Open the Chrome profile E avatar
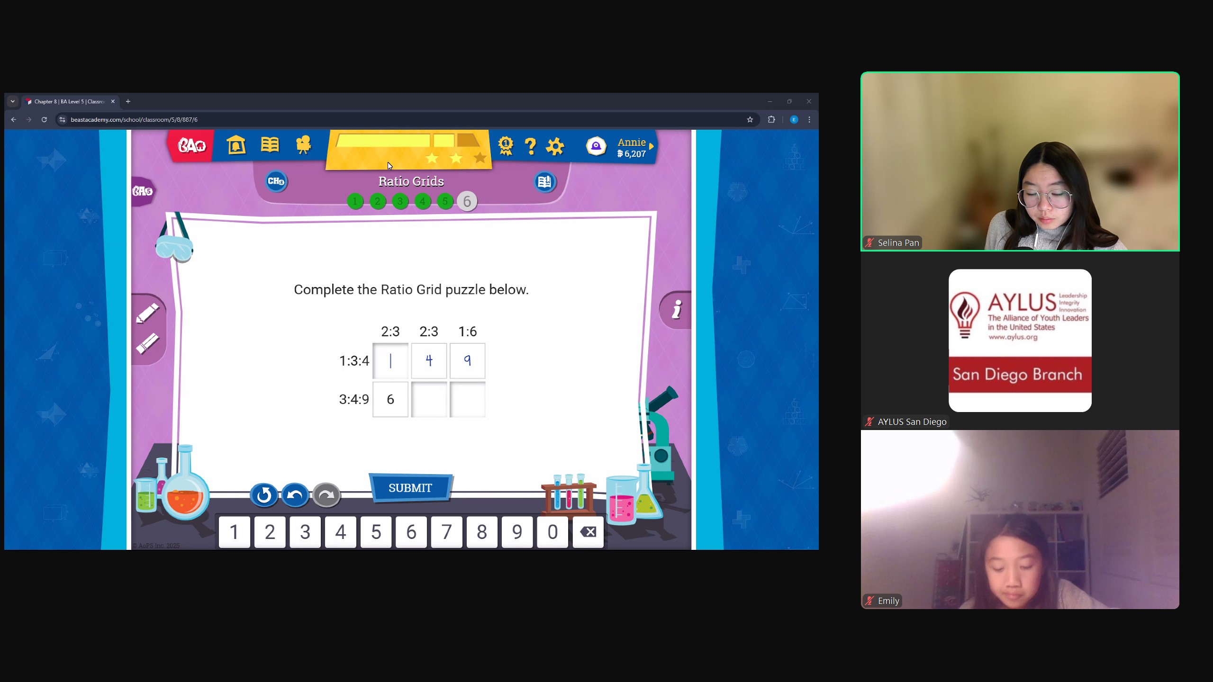The height and width of the screenshot is (682, 1213). (x=794, y=120)
